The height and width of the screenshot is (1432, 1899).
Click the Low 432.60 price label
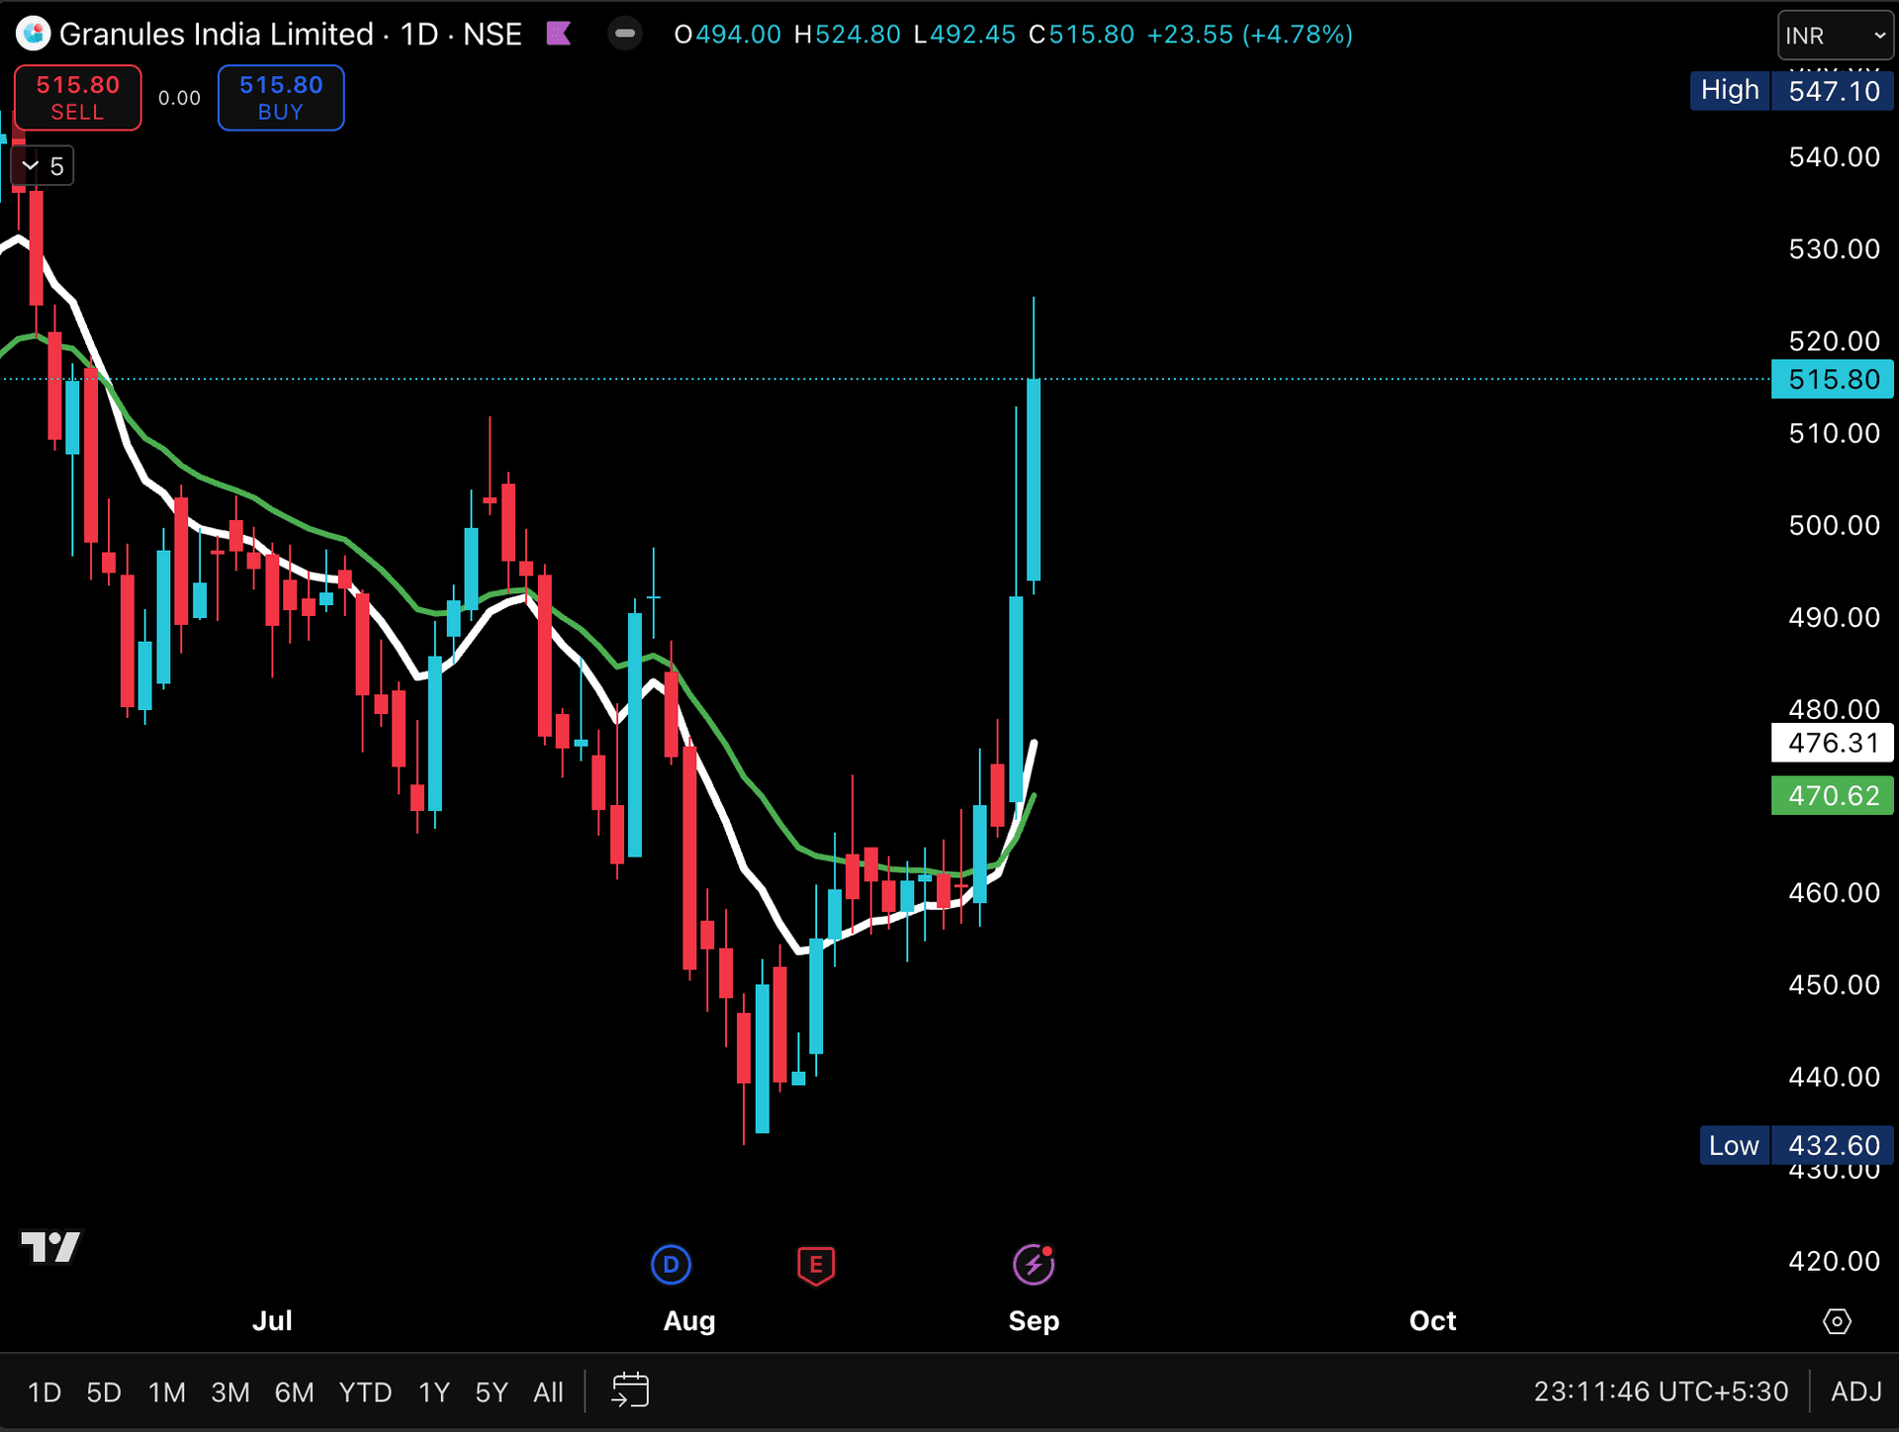[1797, 1145]
